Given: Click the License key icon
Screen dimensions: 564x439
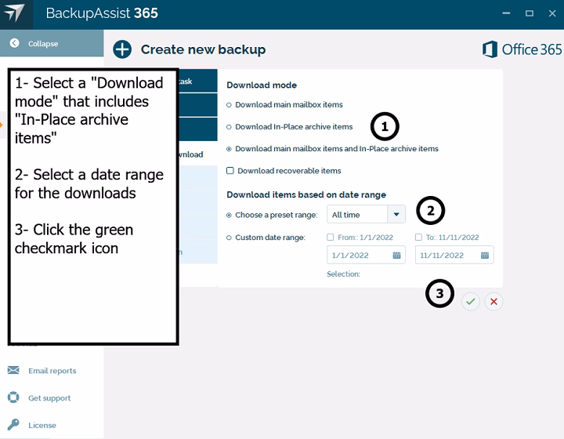Looking at the screenshot, I should point(13,425).
